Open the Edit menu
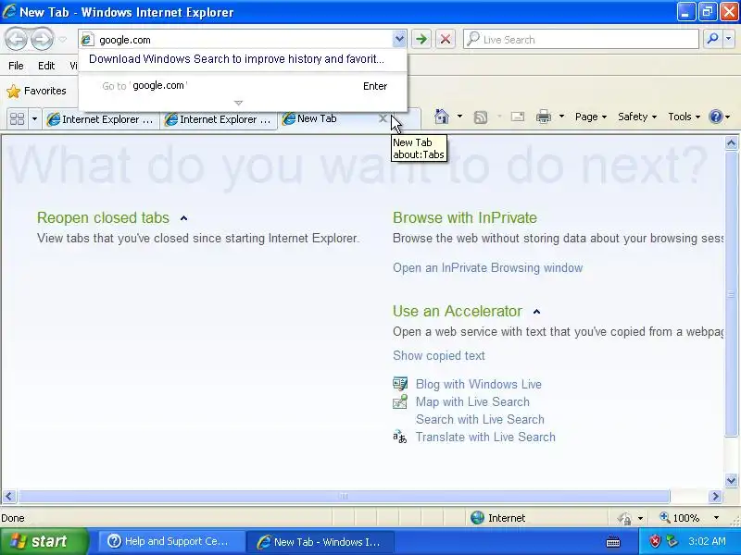741x555 pixels. click(46, 66)
